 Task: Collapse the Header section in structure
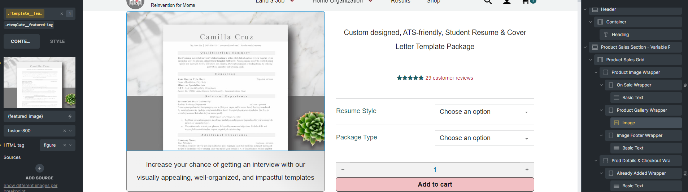(585, 9)
